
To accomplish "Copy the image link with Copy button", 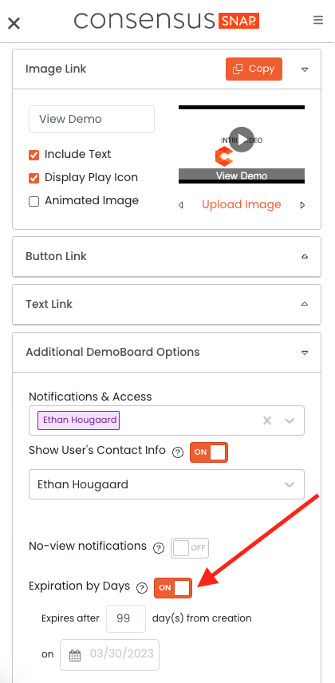I will [254, 69].
